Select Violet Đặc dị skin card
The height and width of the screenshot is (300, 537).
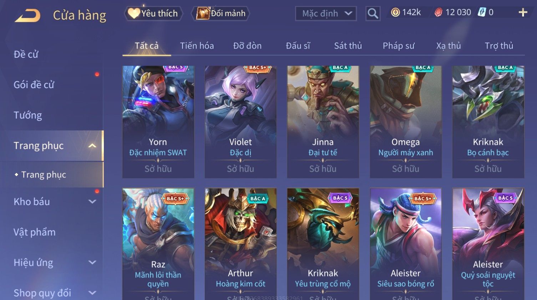pyautogui.click(x=240, y=122)
